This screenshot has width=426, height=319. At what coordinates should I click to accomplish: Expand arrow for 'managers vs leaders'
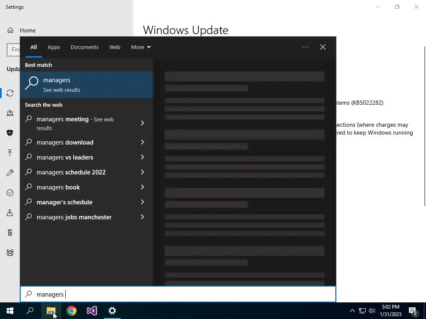(142, 157)
